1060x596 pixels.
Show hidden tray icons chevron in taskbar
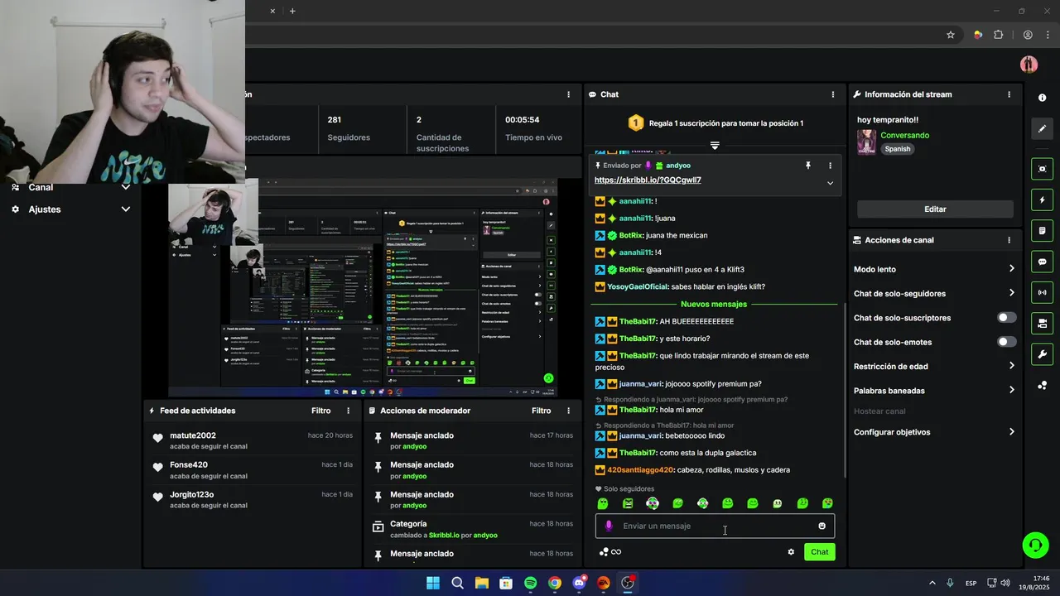coord(932,583)
